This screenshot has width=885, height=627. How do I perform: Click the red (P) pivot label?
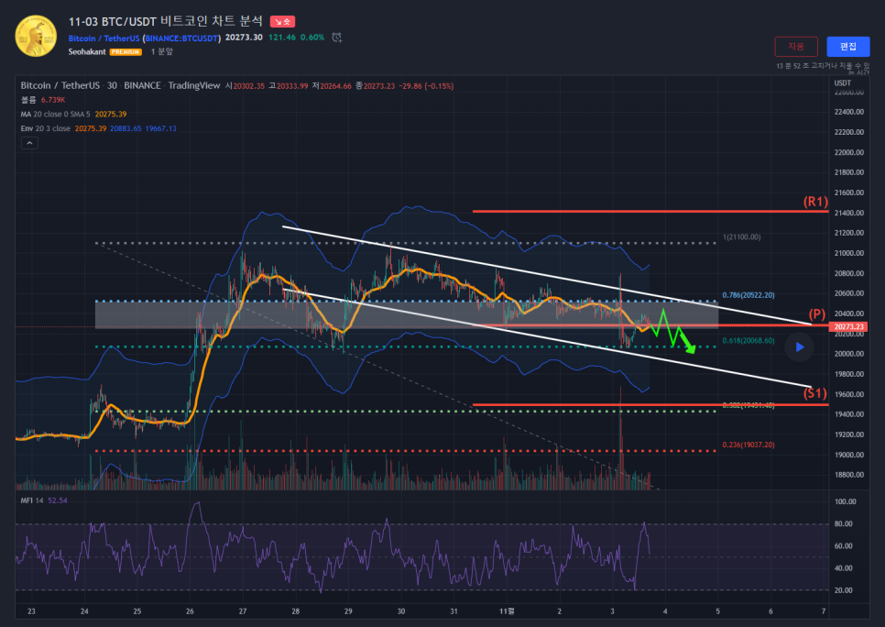tap(817, 313)
